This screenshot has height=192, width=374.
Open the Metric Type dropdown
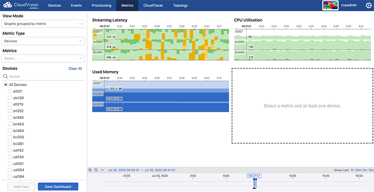43,41
